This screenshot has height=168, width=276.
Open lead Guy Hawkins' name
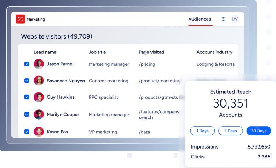click(x=61, y=97)
